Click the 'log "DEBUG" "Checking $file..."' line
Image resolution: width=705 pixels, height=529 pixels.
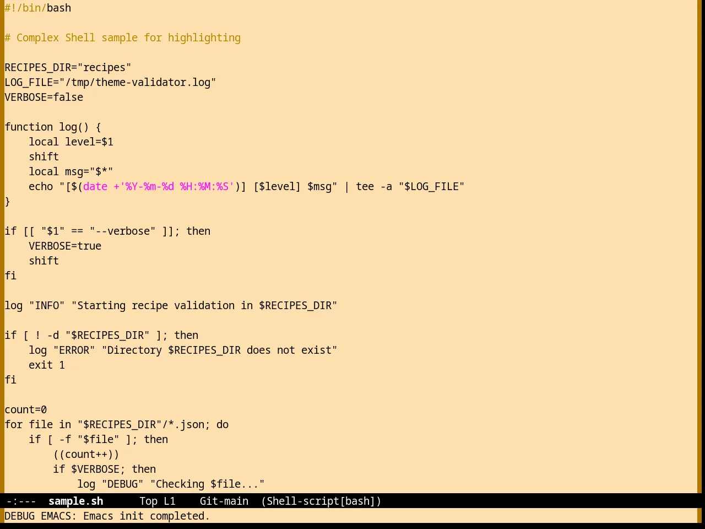coord(171,484)
